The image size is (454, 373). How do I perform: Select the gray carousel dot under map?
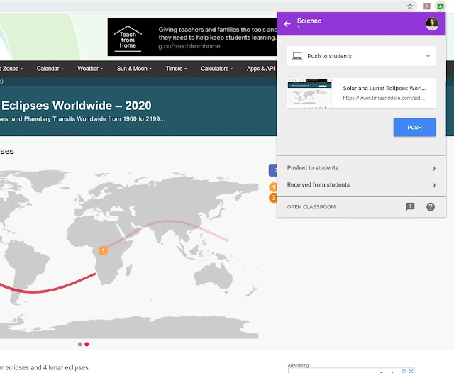(x=80, y=344)
